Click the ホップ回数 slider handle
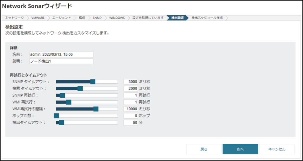303x161 pixels. pos(56,116)
